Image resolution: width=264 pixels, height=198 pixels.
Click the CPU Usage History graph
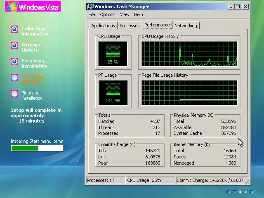point(189,54)
